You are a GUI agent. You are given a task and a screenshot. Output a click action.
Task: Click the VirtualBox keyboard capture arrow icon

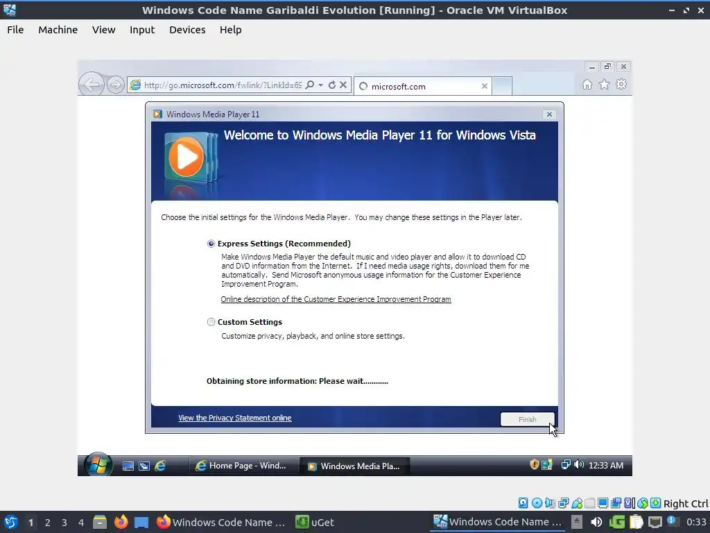[x=656, y=502]
